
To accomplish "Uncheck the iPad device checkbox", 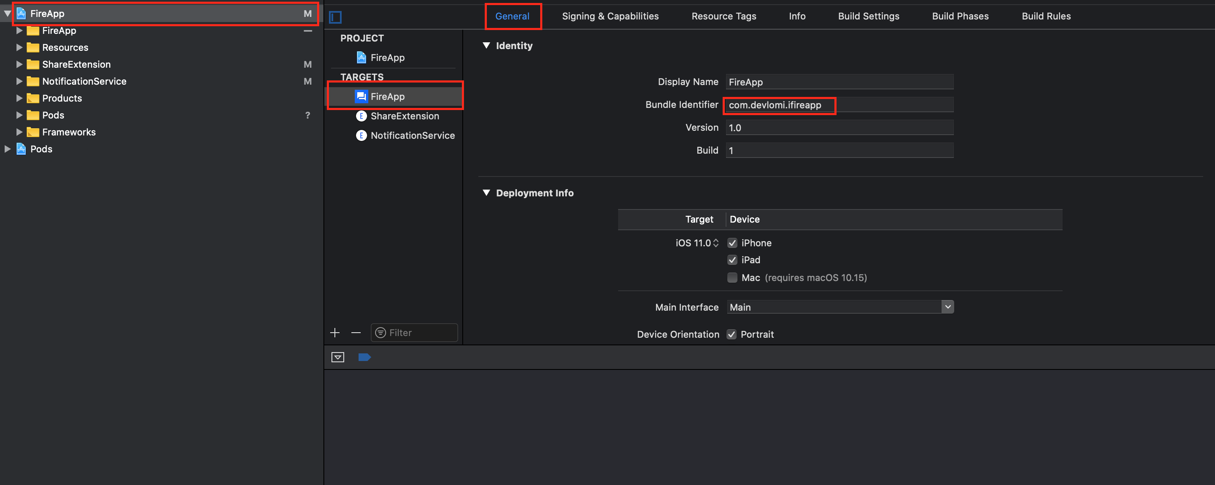I will [732, 260].
